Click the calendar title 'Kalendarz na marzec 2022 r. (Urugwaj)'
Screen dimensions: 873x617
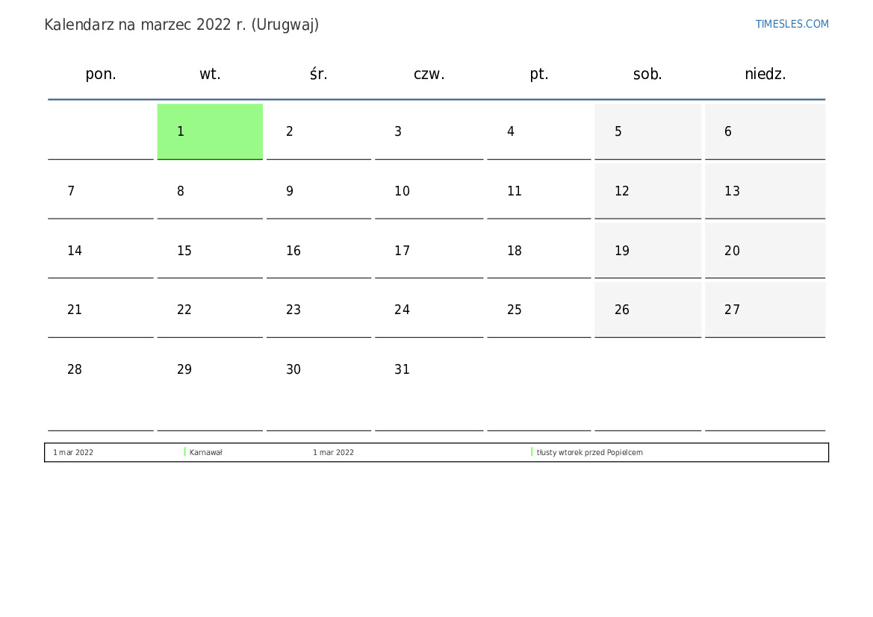point(181,25)
